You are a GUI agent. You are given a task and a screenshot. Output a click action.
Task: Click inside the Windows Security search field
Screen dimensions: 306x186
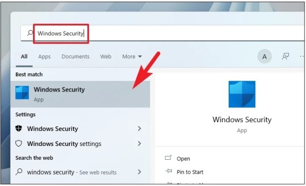(x=163, y=33)
